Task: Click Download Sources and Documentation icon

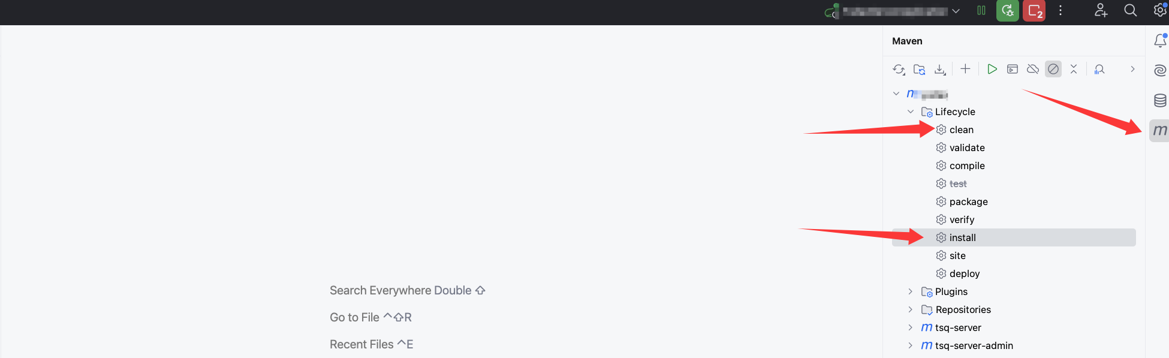Action: pos(940,70)
